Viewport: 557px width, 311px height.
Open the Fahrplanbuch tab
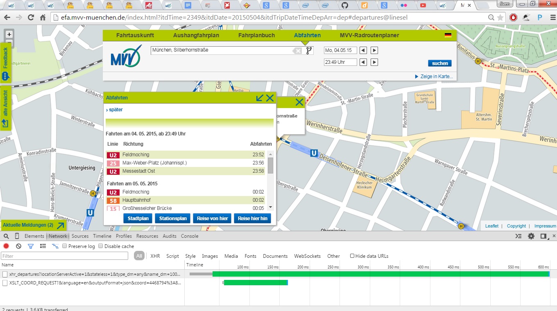[x=256, y=35]
